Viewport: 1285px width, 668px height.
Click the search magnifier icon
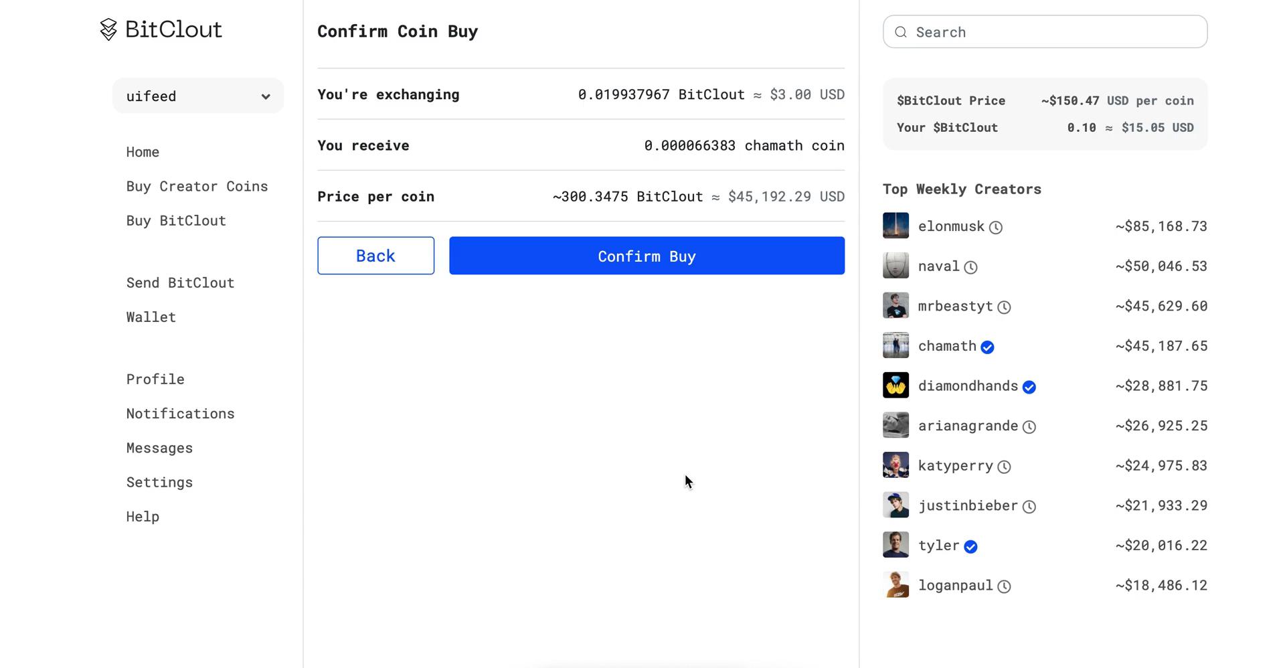tap(901, 32)
